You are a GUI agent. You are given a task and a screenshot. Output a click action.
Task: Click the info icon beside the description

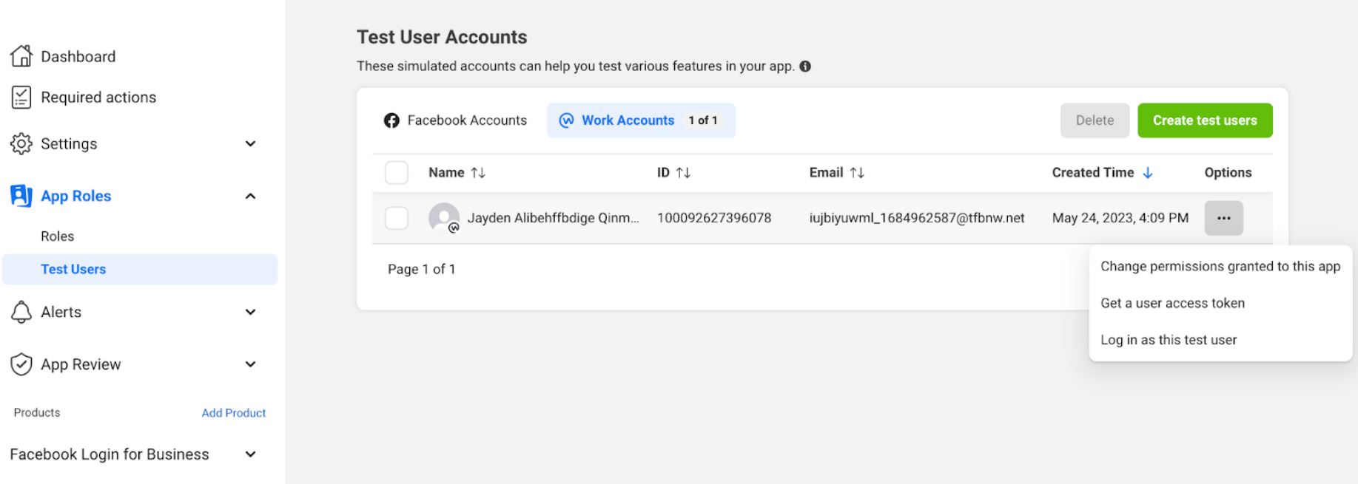805,67
